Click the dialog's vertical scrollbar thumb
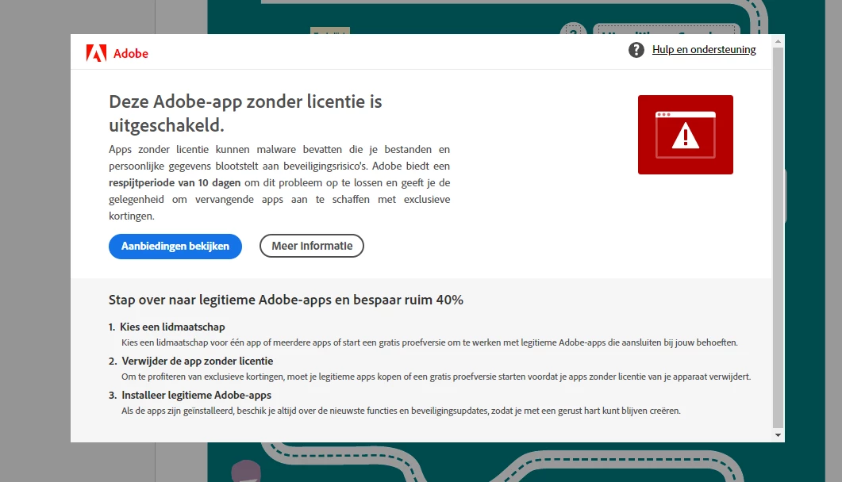842x482 pixels. pos(778,237)
